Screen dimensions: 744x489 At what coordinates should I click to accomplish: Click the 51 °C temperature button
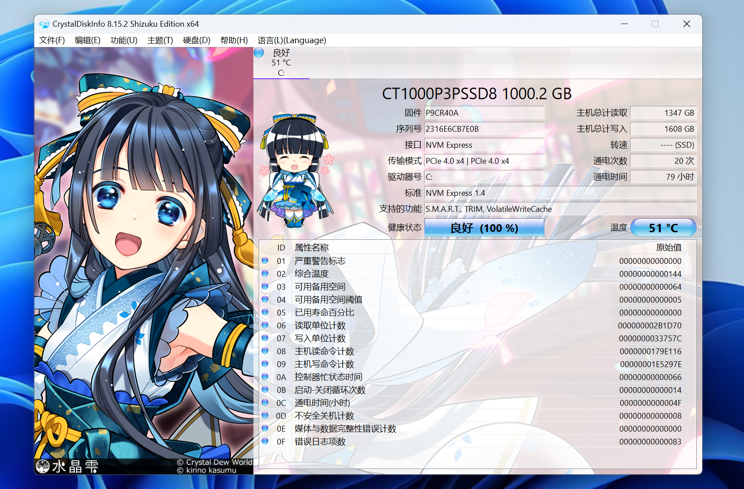(x=663, y=228)
